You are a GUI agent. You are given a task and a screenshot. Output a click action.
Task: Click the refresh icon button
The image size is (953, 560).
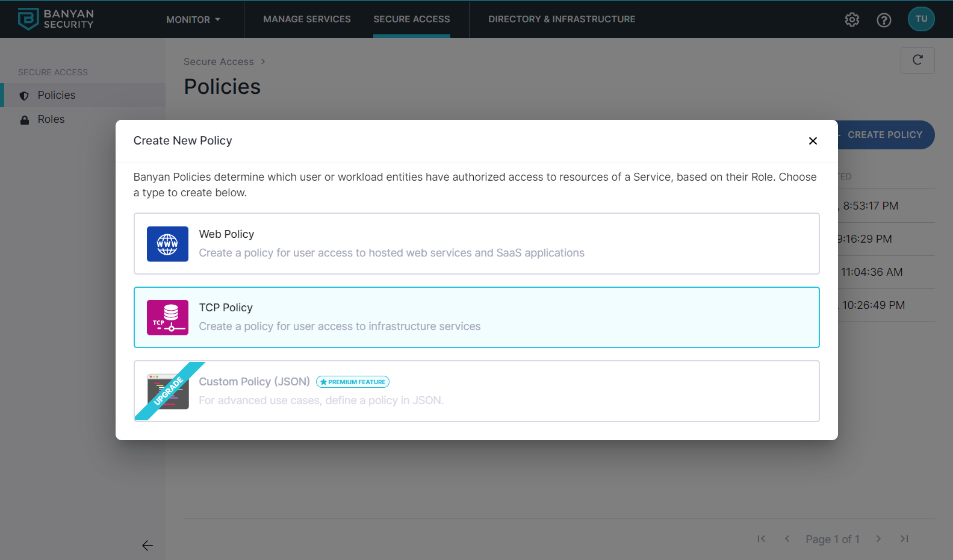click(917, 60)
